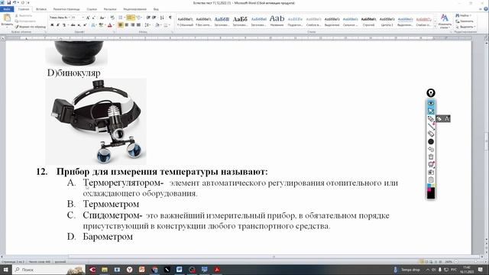Click the Undo icon in quick access toolbar
This screenshot has width=489, height=275.
(x=15, y=2)
